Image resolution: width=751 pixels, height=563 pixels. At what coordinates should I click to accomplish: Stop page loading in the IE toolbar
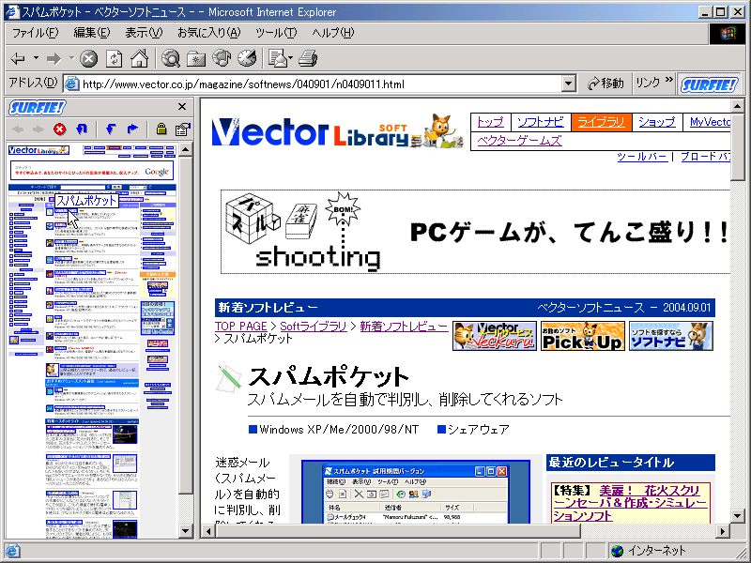tap(88, 59)
